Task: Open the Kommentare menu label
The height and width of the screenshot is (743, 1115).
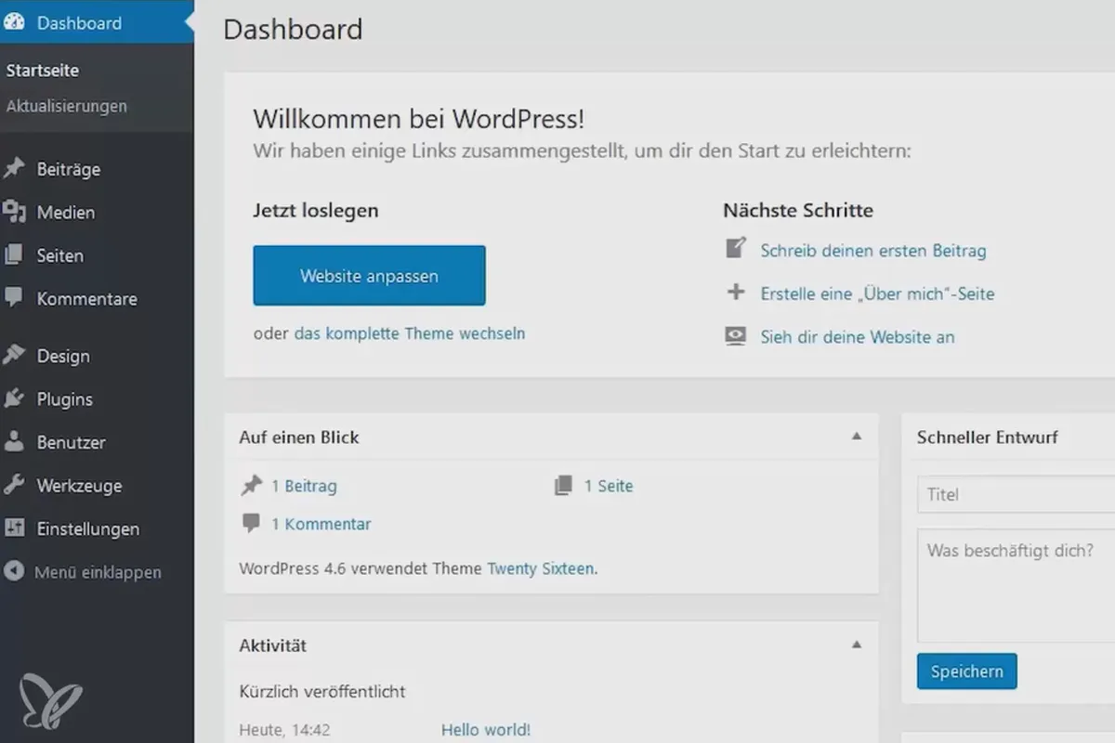Action: coord(87,299)
